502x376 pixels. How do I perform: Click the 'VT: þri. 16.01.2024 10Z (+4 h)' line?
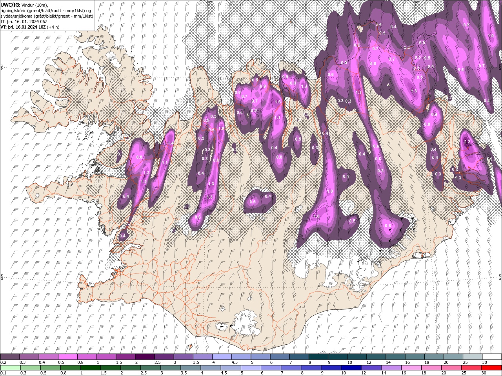(30, 27)
